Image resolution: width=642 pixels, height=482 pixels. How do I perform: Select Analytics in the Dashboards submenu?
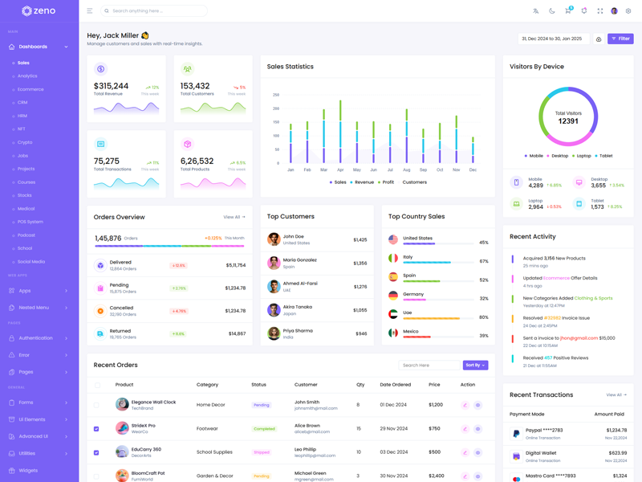tap(27, 76)
